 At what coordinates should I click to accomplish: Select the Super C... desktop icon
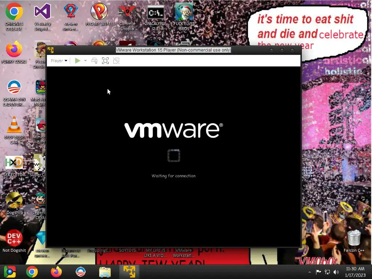pyautogui.click(x=38, y=166)
